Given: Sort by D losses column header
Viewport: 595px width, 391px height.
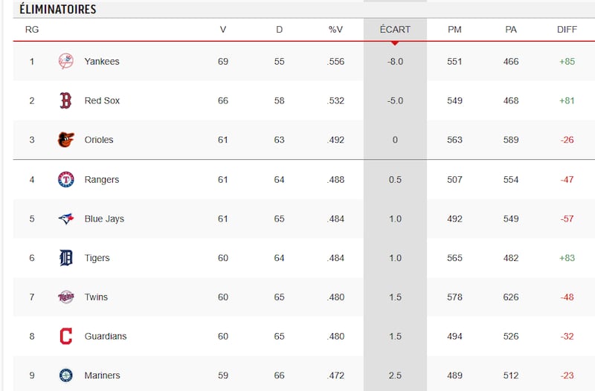Looking at the screenshot, I should point(280,30).
